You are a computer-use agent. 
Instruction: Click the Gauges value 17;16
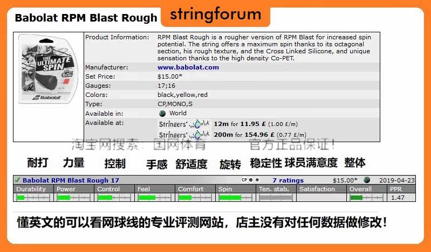coord(166,86)
